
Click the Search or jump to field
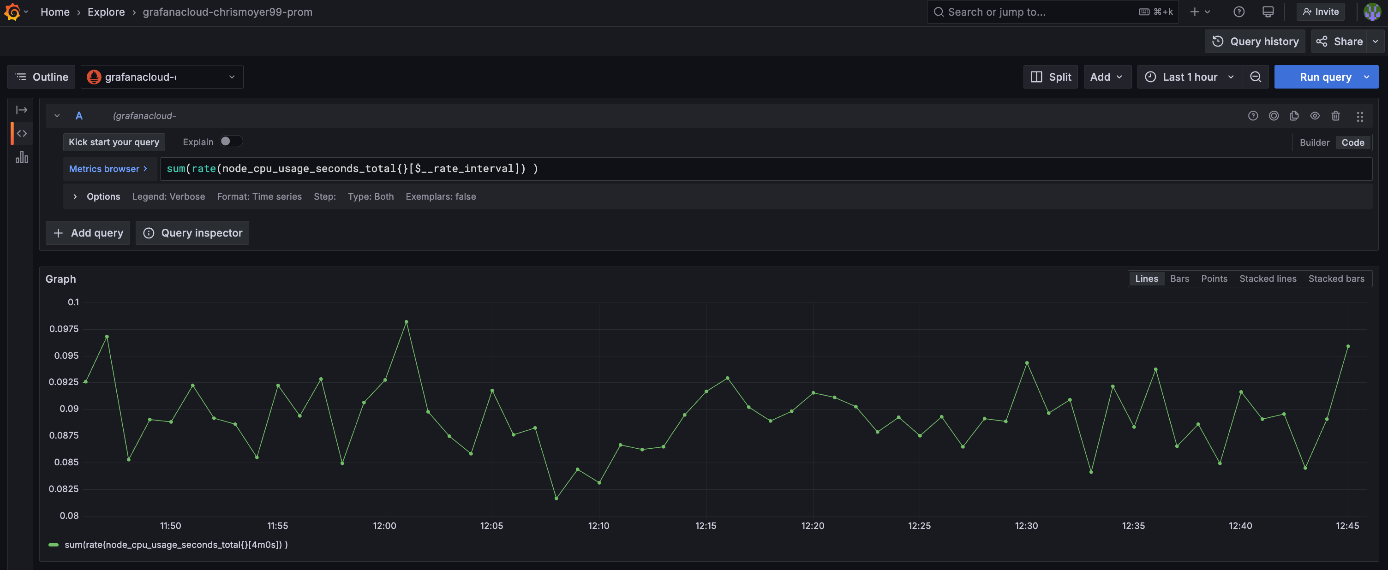click(x=1024, y=12)
